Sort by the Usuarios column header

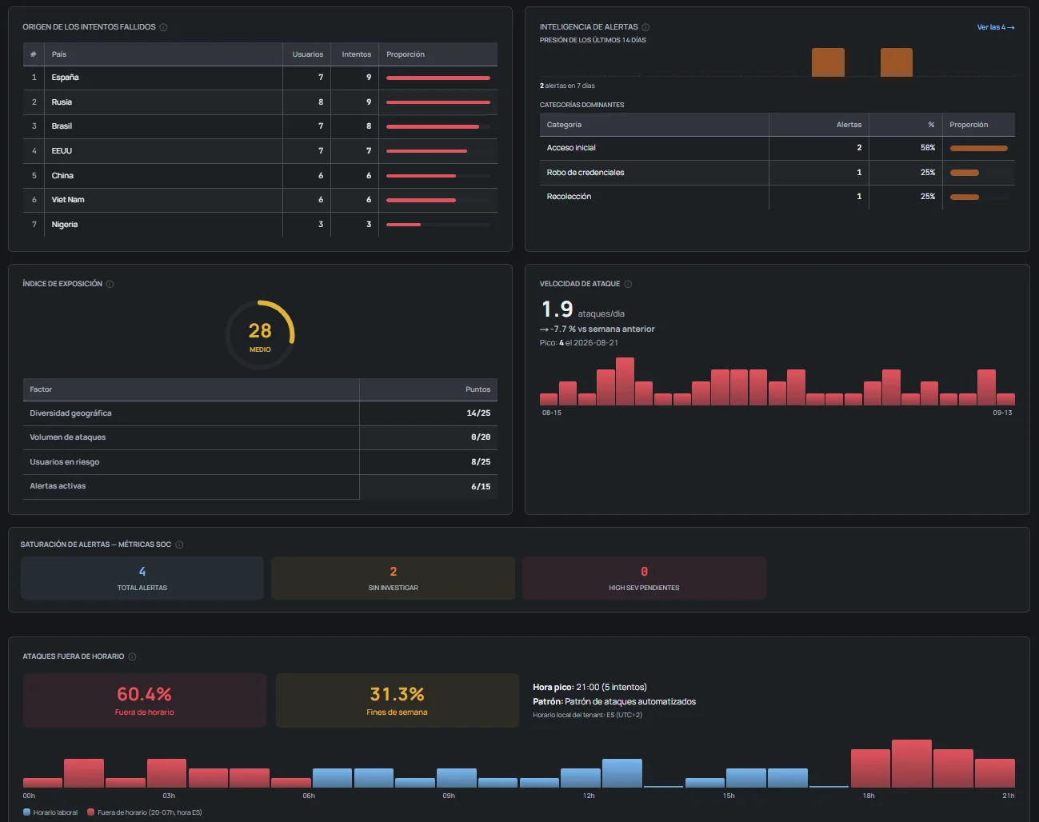(308, 54)
